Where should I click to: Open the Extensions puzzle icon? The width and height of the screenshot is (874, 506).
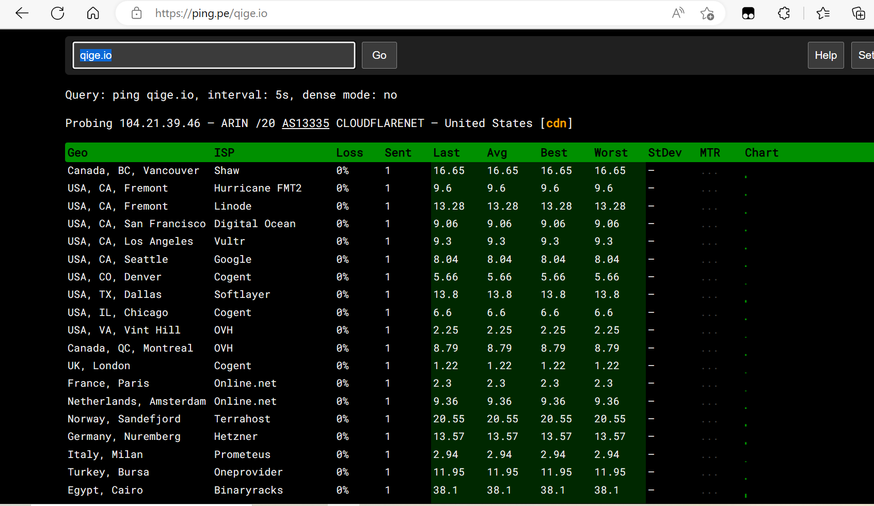pyautogui.click(x=784, y=13)
